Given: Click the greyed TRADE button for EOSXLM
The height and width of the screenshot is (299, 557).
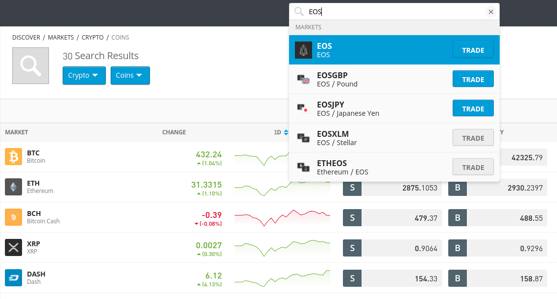Looking at the screenshot, I should tap(473, 137).
